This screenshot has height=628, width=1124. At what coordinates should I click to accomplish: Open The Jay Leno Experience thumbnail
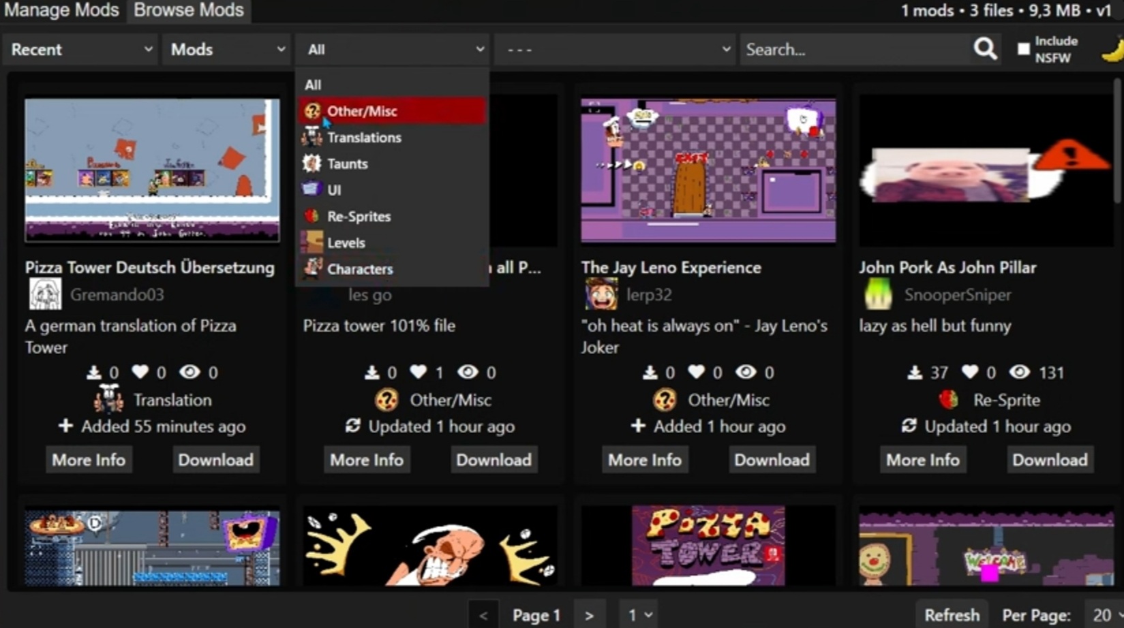[x=708, y=170]
